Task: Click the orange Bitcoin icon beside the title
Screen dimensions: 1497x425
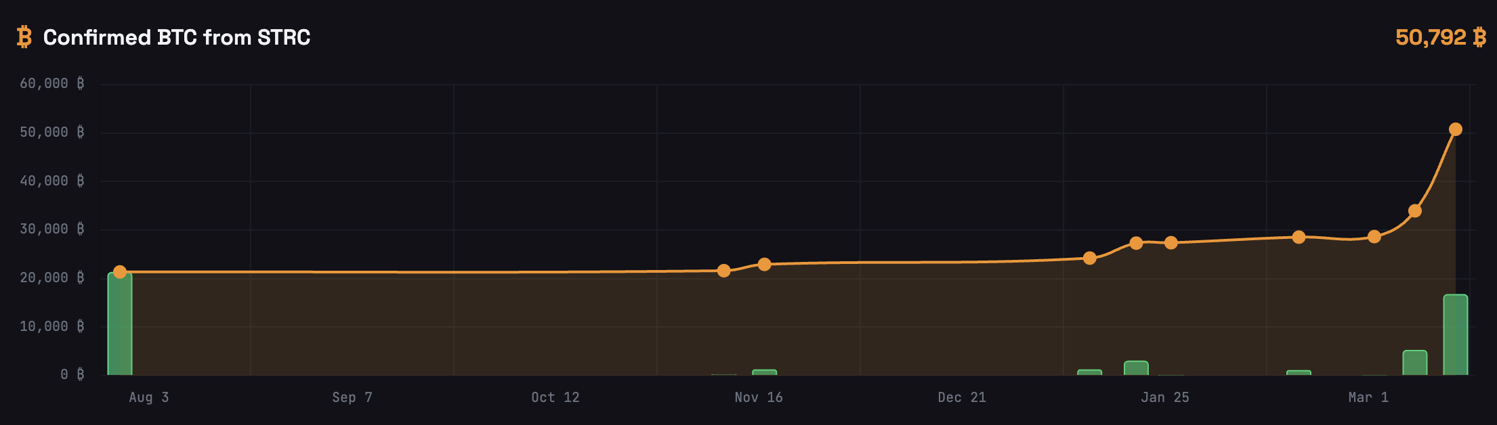Action: click(24, 37)
